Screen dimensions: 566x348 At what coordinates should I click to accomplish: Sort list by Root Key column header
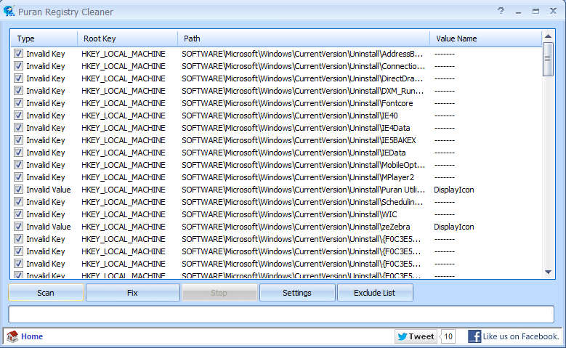pyautogui.click(x=128, y=39)
